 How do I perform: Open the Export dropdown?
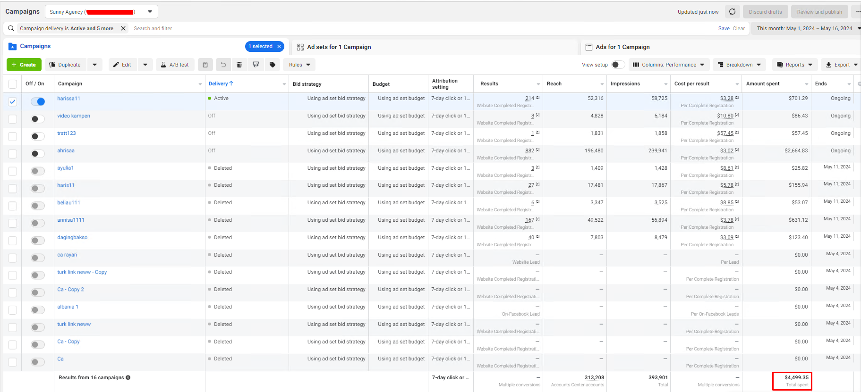[x=842, y=65]
